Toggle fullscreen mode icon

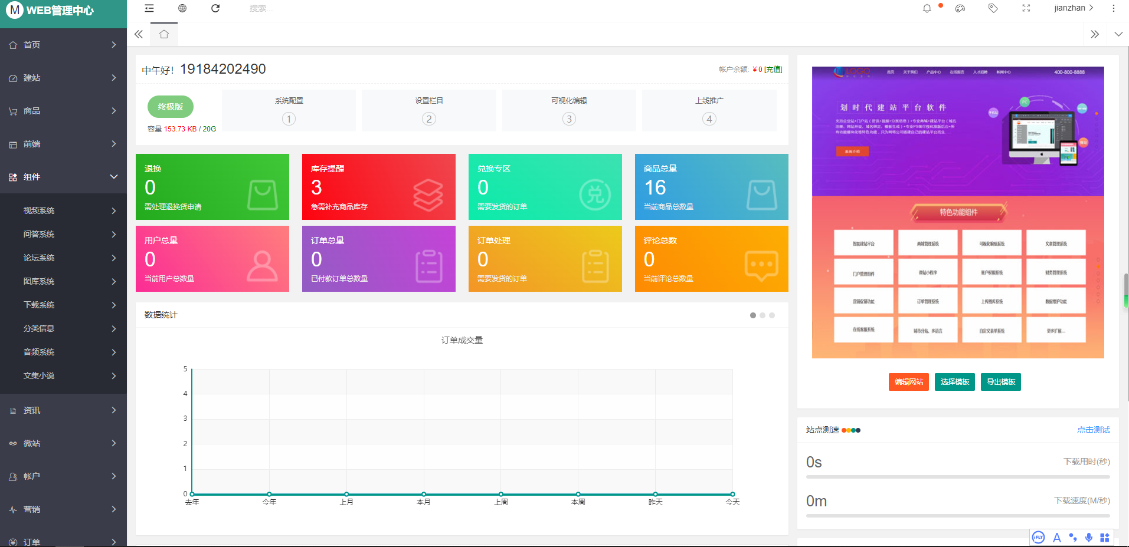point(1026,8)
